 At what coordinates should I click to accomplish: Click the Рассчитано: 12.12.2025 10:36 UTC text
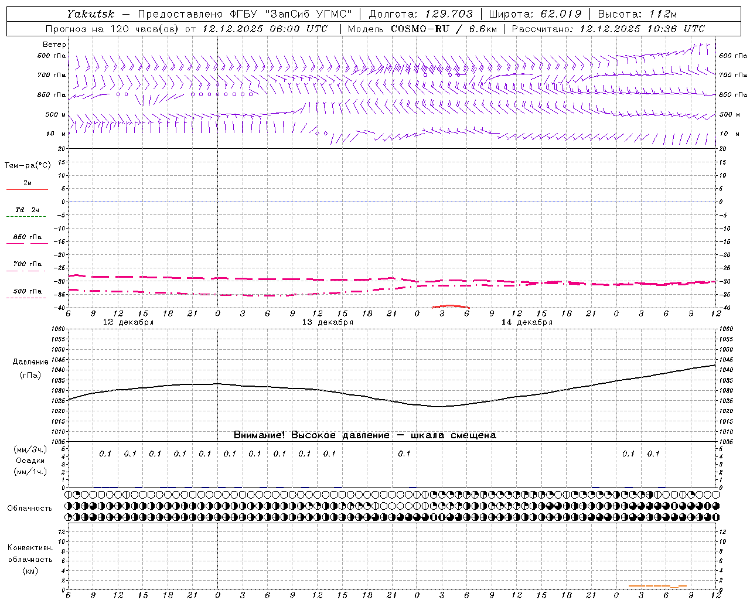[608, 29]
